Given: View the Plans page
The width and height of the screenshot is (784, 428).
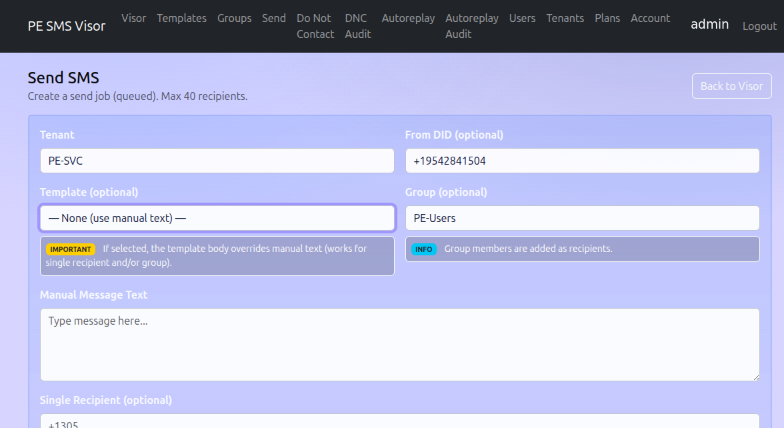Looking at the screenshot, I should click(607, 18).
